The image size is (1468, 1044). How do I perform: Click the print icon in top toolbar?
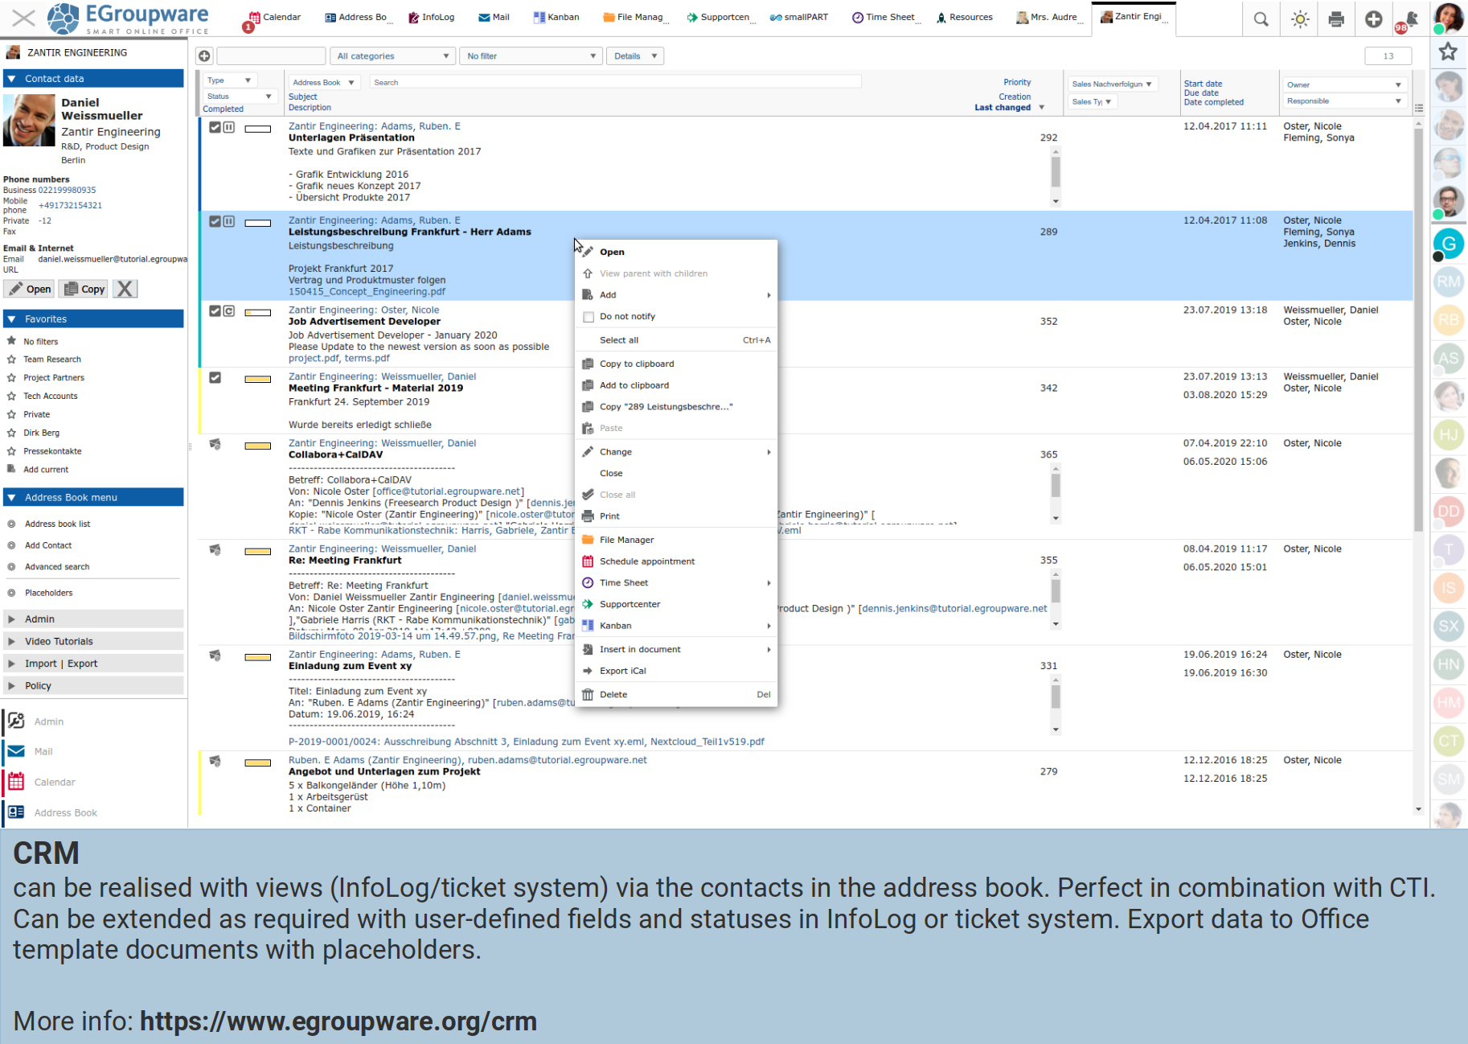tap(1336, 19)
